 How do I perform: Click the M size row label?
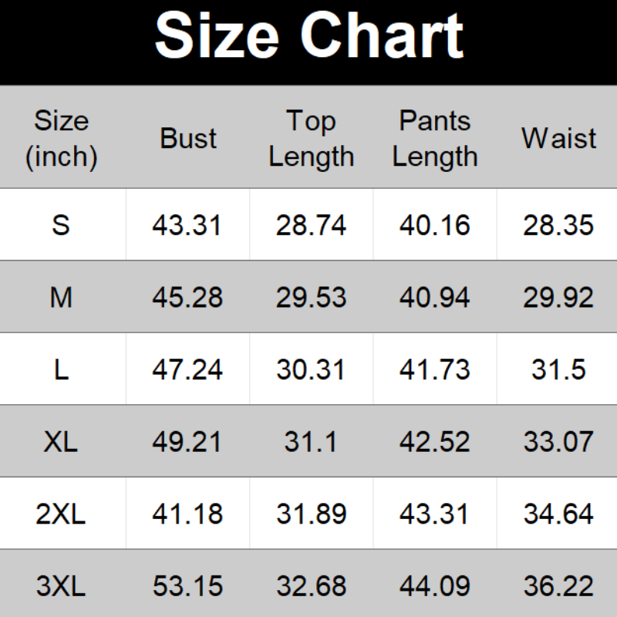[62, 297]
